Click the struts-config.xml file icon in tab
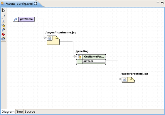 point(3,4)
